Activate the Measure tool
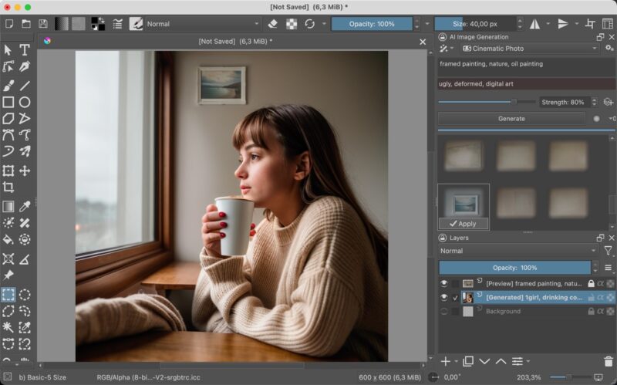Screen dimensions: 617x385 click(25, 259)
